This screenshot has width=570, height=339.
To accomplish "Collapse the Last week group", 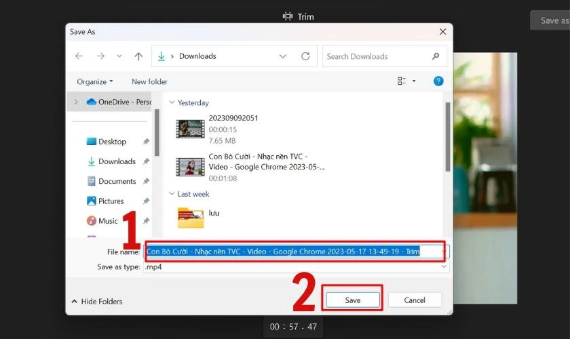I will (172, 194).
